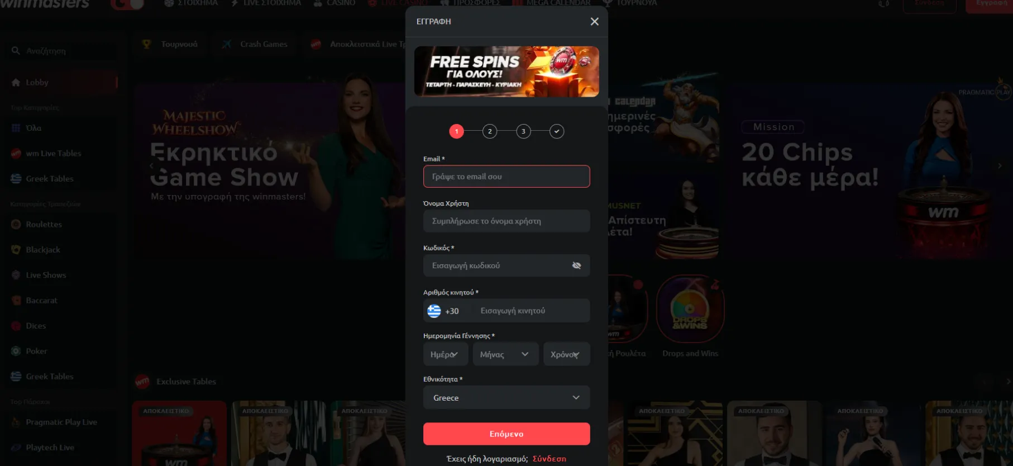Select the Lobby home icon
1013x466 pixels.
(x=16, y=82)
